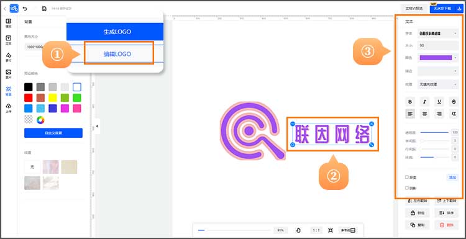Click the 排序 arrange order button
Image resolution: width=466 pixels, height=239 pixels.
446,213
